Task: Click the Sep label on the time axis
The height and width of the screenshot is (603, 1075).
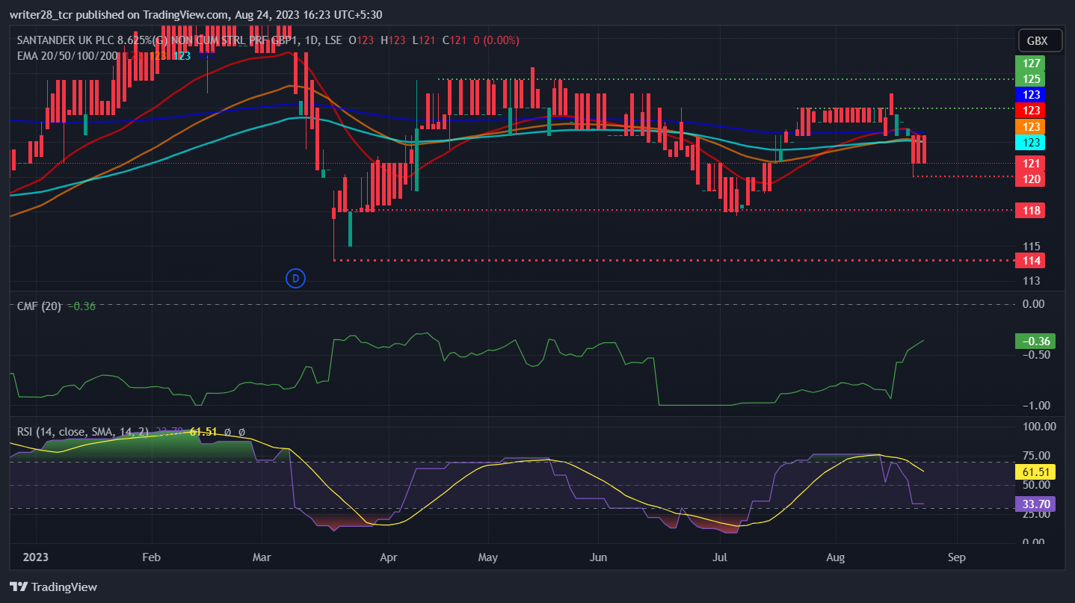Action: (x=956, y=557)
